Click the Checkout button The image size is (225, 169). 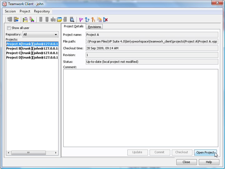pos(182,152)
